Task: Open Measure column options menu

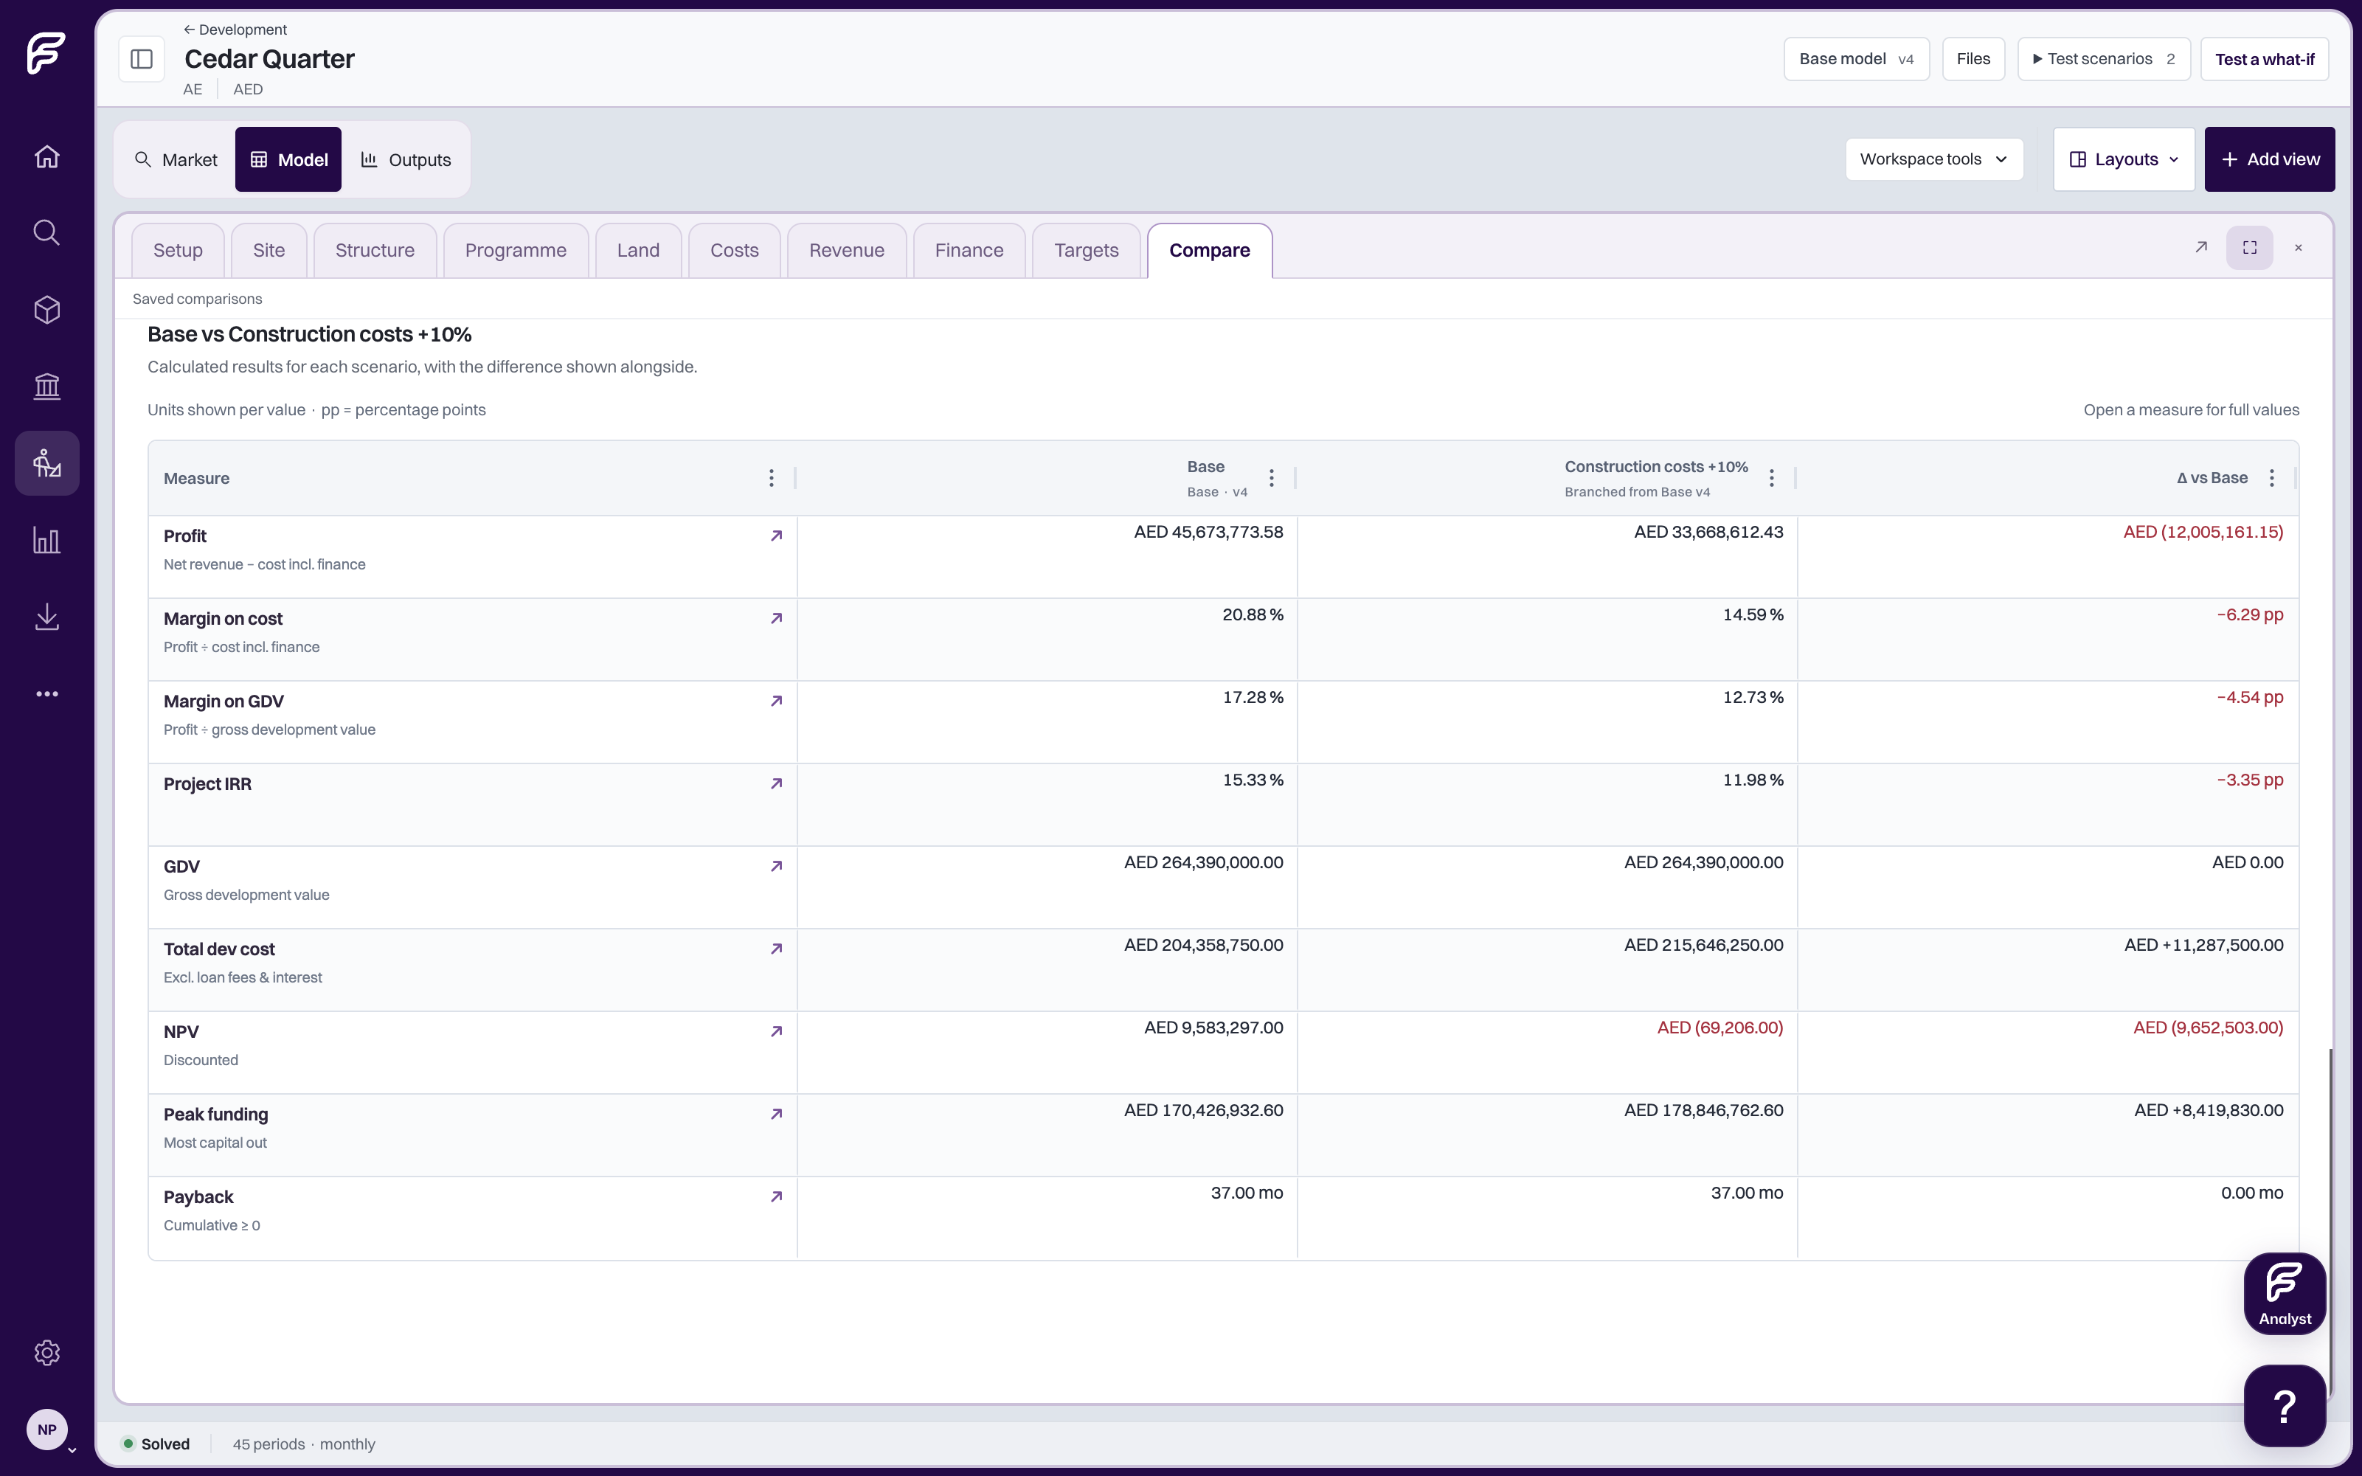Action: [x=771, y=478]
